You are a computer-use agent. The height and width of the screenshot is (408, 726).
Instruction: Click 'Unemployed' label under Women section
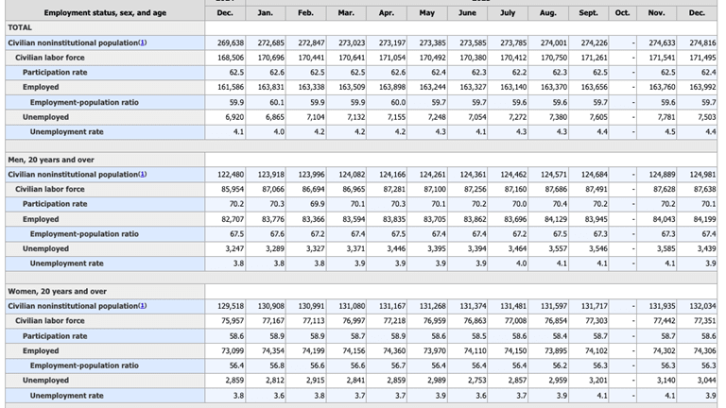click(x=45, y=381)
